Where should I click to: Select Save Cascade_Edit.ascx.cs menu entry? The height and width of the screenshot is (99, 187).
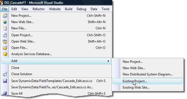tap(56, 81)
